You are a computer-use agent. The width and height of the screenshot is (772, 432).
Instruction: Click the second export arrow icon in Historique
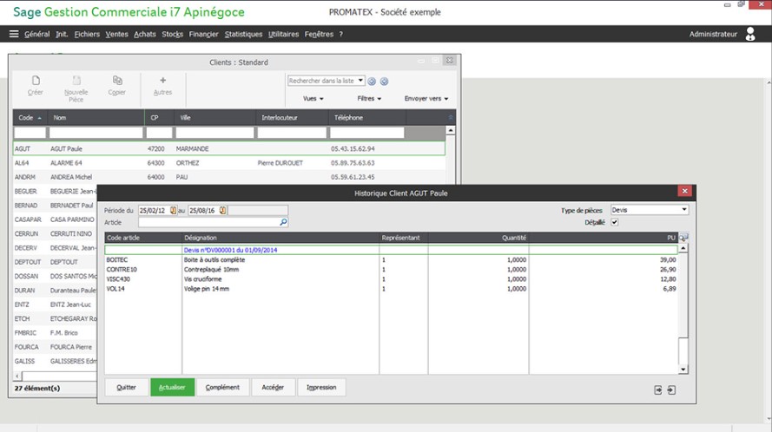(671, 389)
